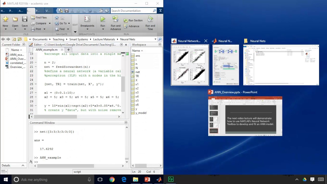327x184 pixels.
Task: Open the Editor panel actions menu
Action: pos(121,45)
